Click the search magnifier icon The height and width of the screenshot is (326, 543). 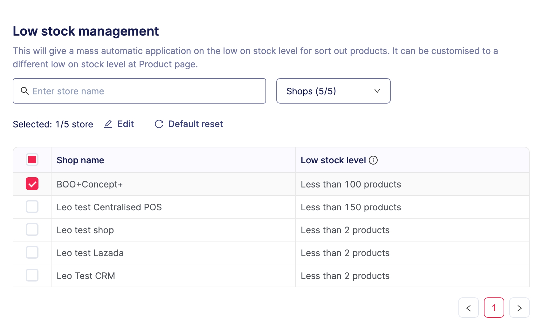(24, 91)
